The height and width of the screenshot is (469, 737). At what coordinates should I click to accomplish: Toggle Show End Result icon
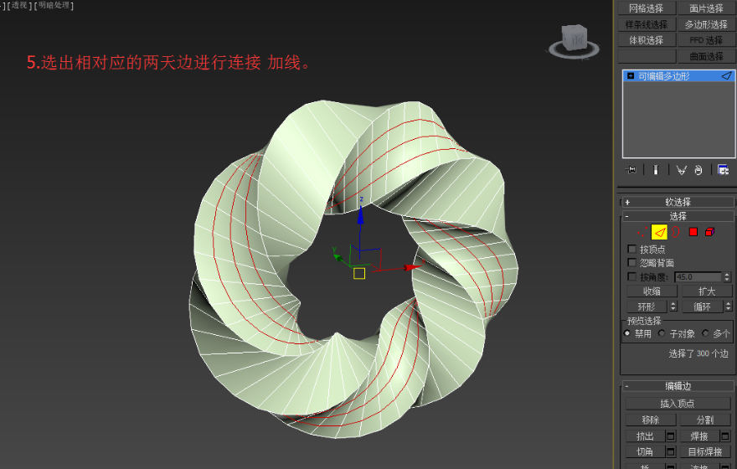point(656,170)
